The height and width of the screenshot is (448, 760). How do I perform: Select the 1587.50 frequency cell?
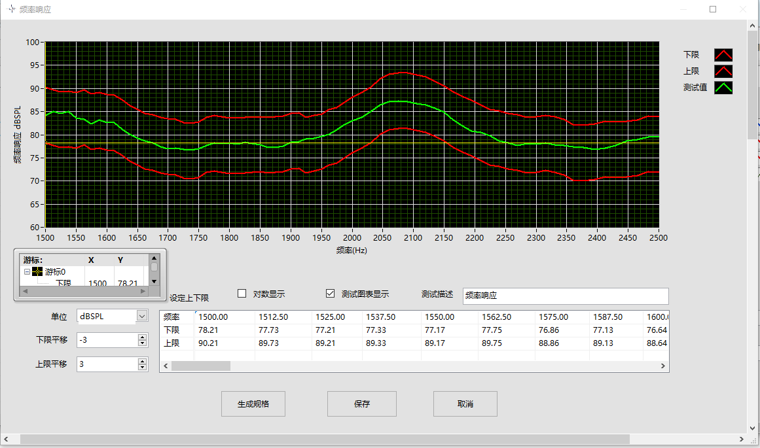[x=616, y=317]
